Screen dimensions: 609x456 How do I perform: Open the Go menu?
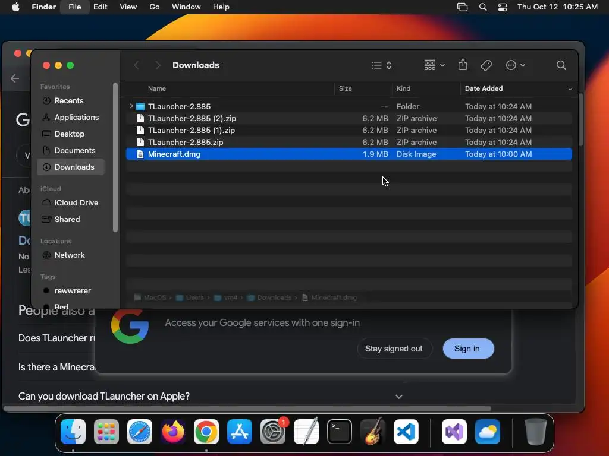pos(155,7)
